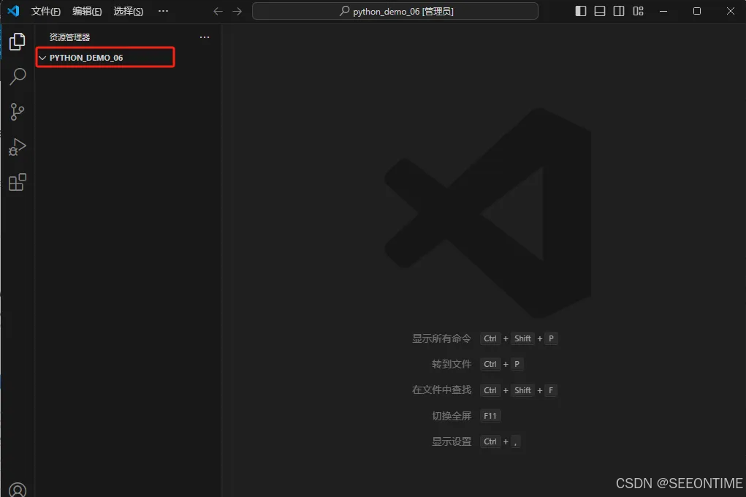The width and height of the screenshot is (746, 497).
Task: Open the Search view in activity bar
Action: coord(17,76)
